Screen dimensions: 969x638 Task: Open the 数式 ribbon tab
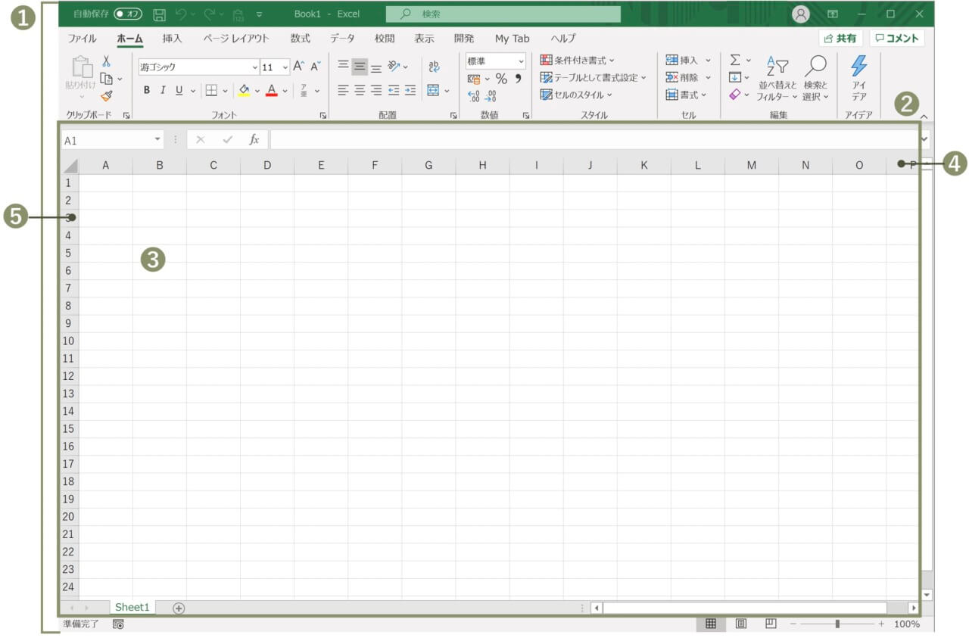[300, 39]
